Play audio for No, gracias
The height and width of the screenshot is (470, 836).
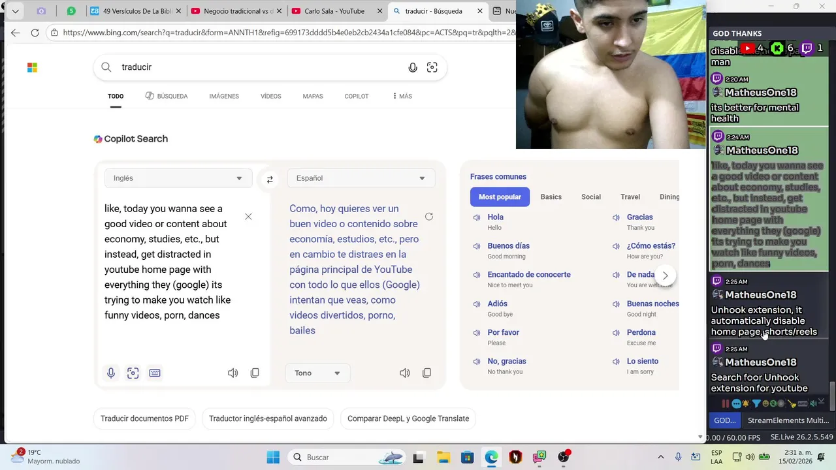pyautogui.click(x=477, y=361)
